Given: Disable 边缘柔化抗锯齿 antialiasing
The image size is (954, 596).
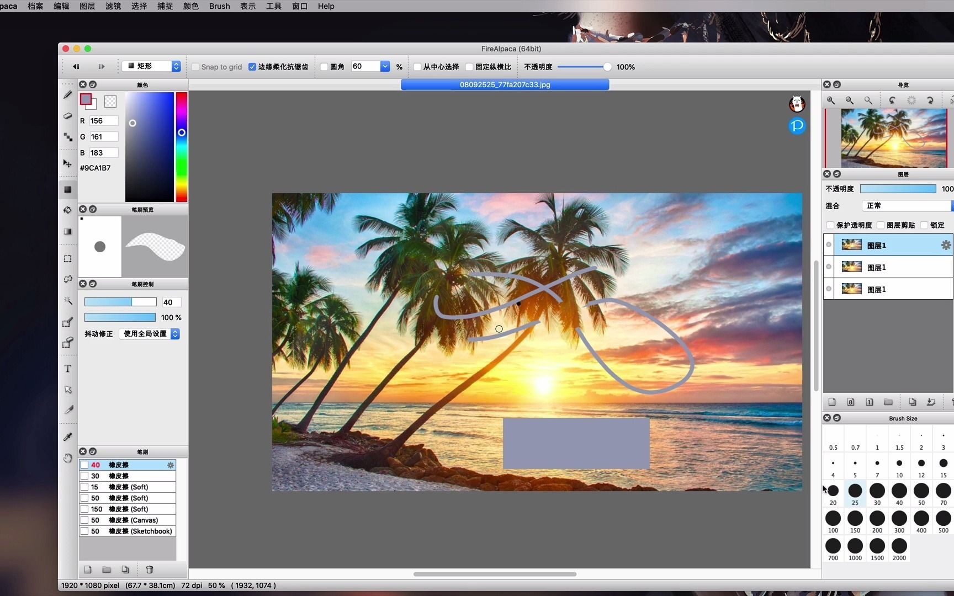Looking at the screenshot, I should 252,66.
